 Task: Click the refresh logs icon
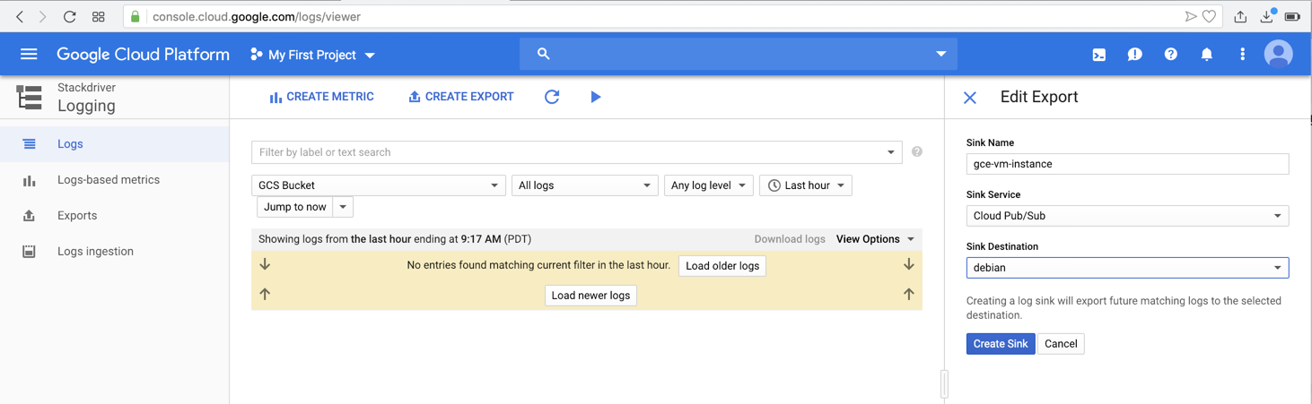(x=552, y=97)
